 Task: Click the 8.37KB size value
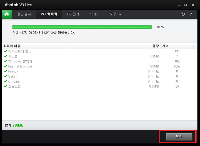coord(154,86)
